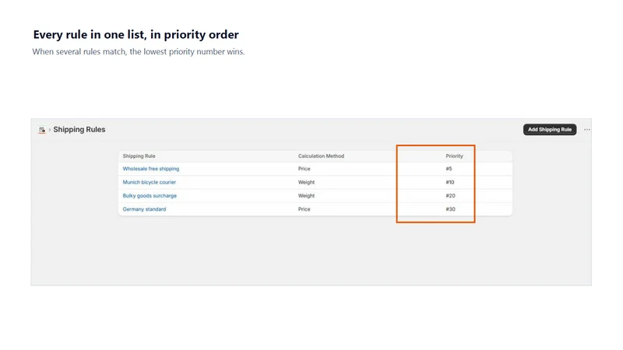The image size is (623, 350).
Task: Select the Price cell for Wholesale free shipping
Action: (x=304, y=169)
